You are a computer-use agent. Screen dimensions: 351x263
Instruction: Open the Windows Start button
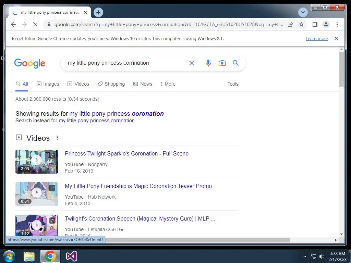click(x=9, y=256)
